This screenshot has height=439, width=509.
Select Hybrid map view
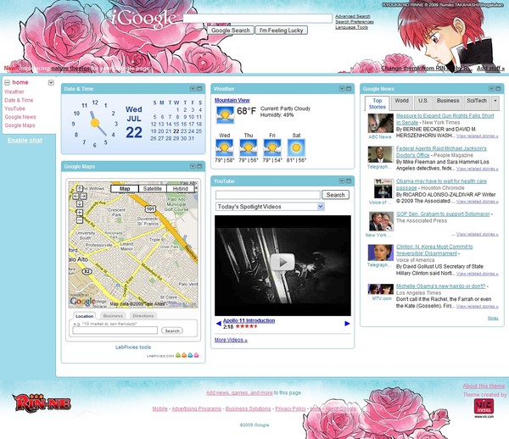click(181, 189)
